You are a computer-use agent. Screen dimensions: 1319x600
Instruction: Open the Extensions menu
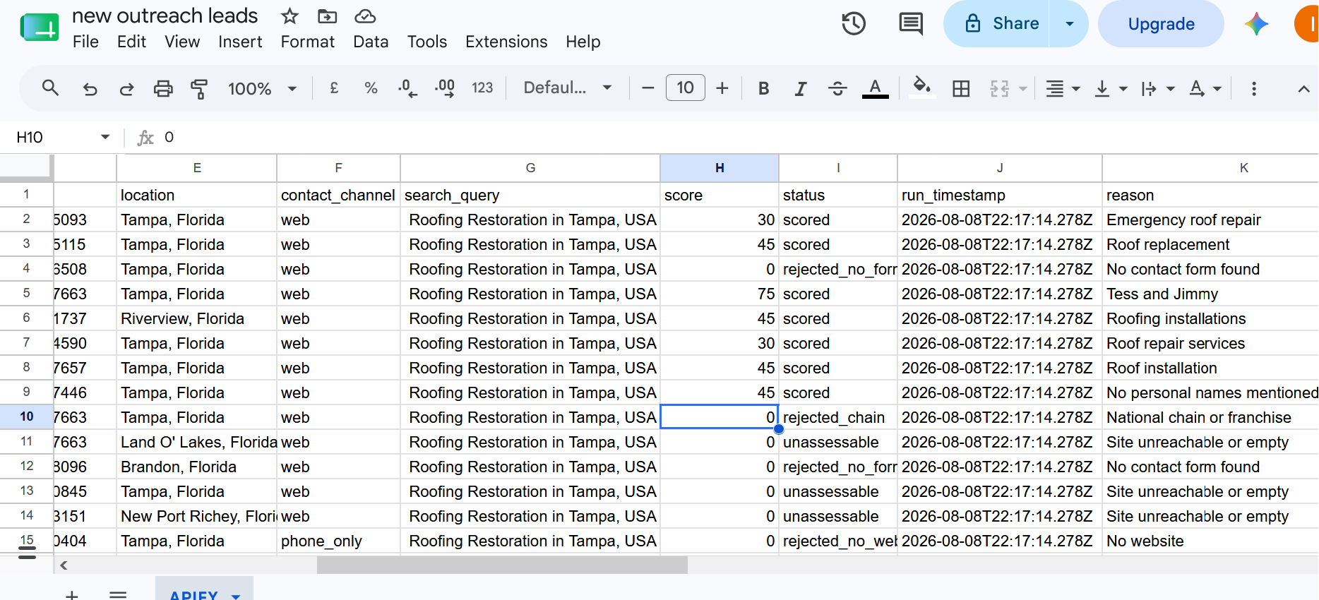tap(506, 42)
